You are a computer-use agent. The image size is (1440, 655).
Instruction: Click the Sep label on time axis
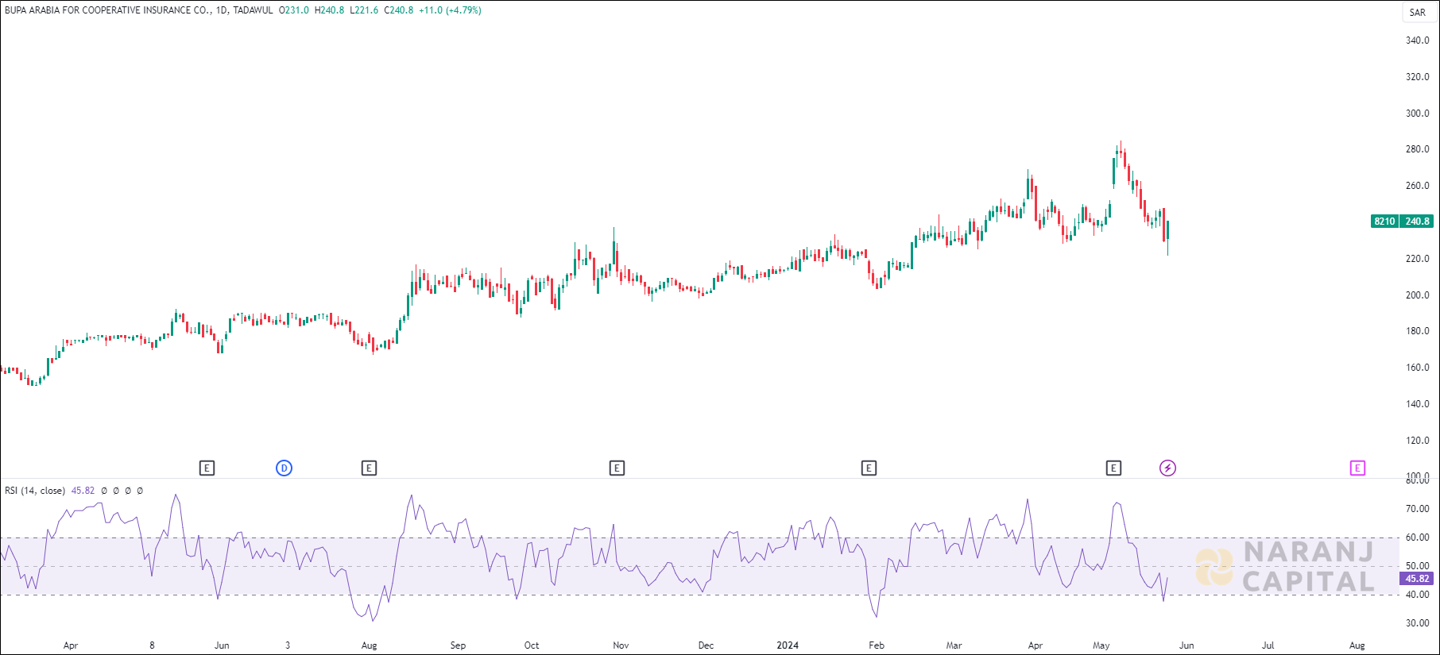458,645
